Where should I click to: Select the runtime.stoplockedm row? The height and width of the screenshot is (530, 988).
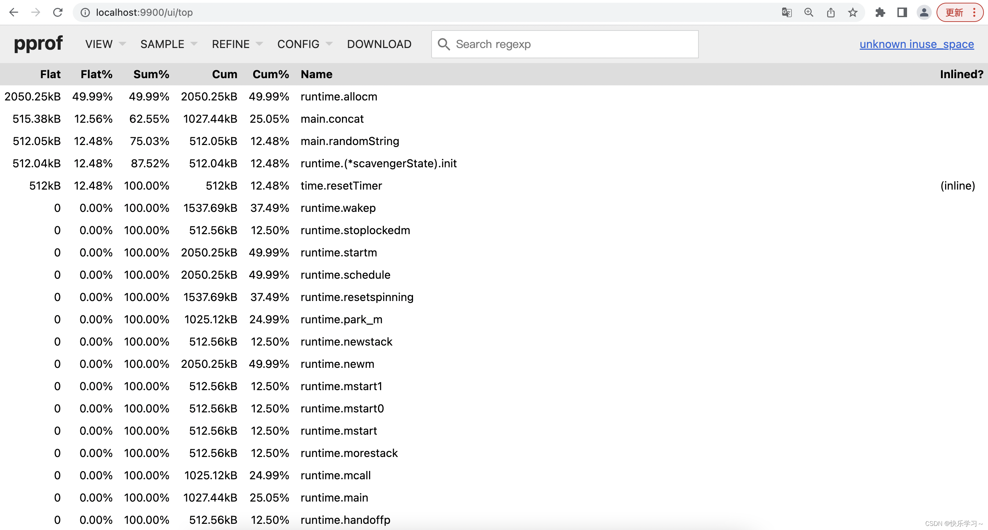pos(494,230)
